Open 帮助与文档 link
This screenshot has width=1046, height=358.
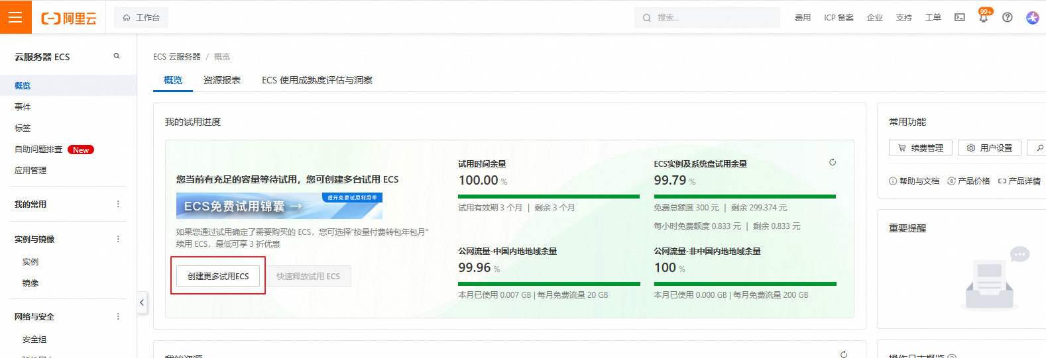pyautogui.click(x=914, y=181)
